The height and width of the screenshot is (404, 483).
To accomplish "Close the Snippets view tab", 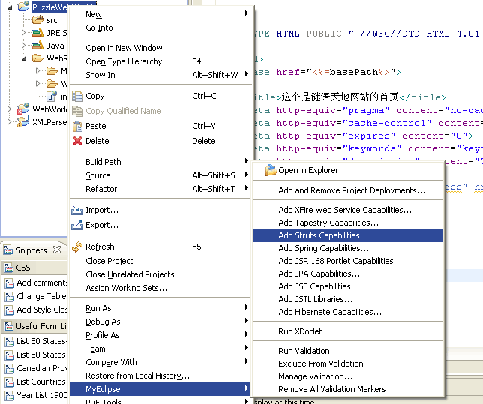I will [57, 250].
